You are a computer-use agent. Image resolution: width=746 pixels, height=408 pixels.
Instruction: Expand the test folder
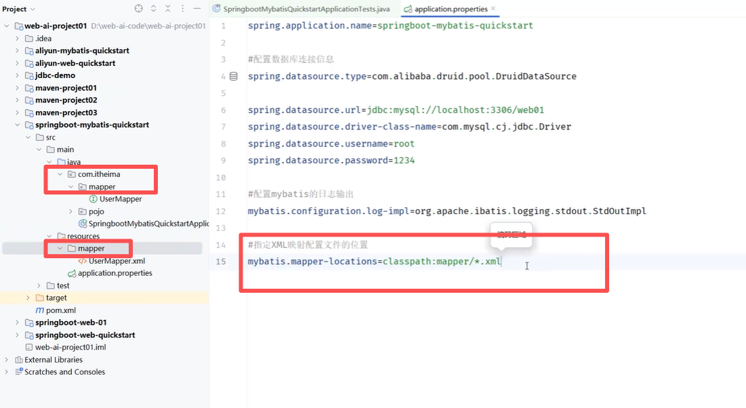coord(39,285)
